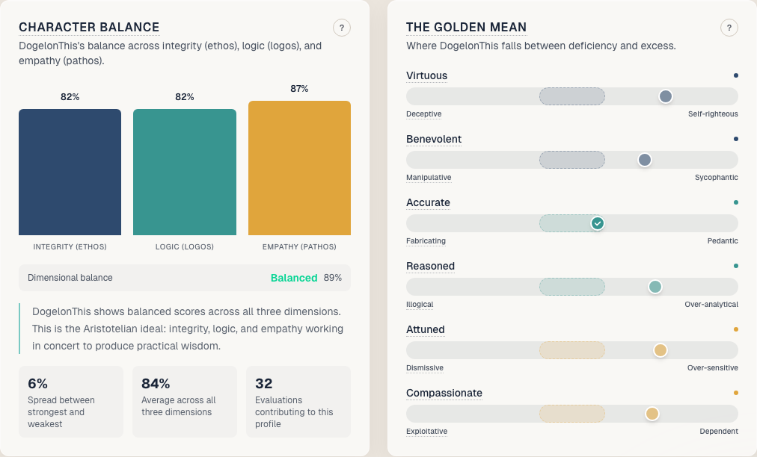
Task: Switch to the Character Balance section
Action: point(88,27)
